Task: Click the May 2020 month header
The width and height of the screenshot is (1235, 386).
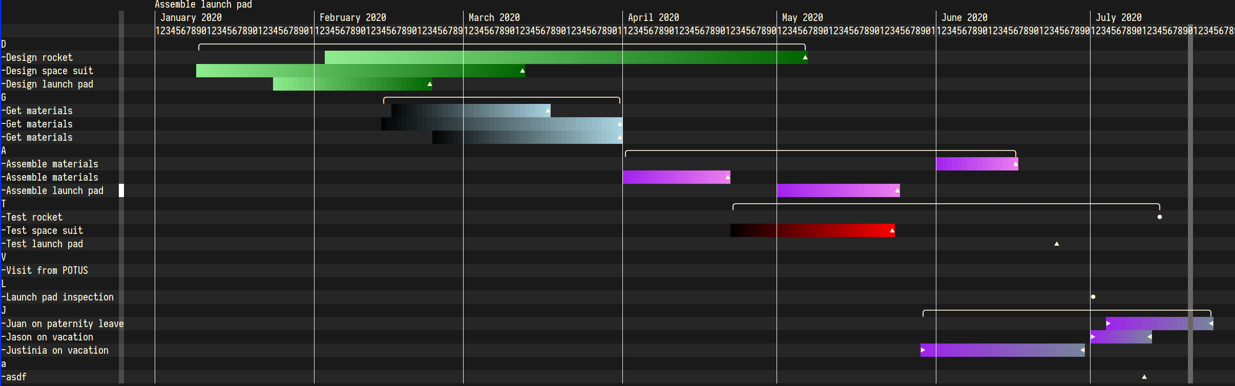Action: coord(803,17)
